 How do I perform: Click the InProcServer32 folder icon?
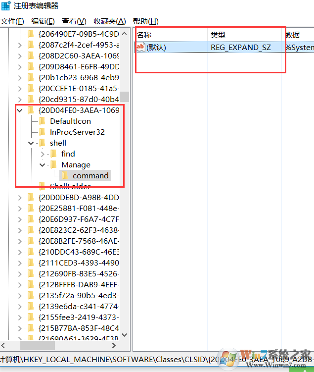[x=42, y=132]
